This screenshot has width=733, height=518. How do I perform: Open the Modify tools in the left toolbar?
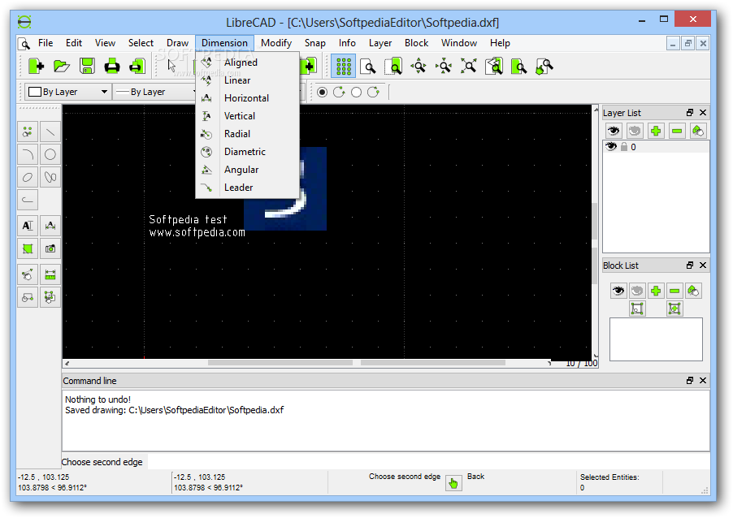pyautogui.click(x=28, y=274)
